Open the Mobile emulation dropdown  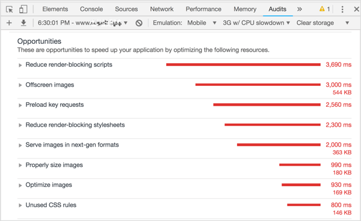click(202, 23)
